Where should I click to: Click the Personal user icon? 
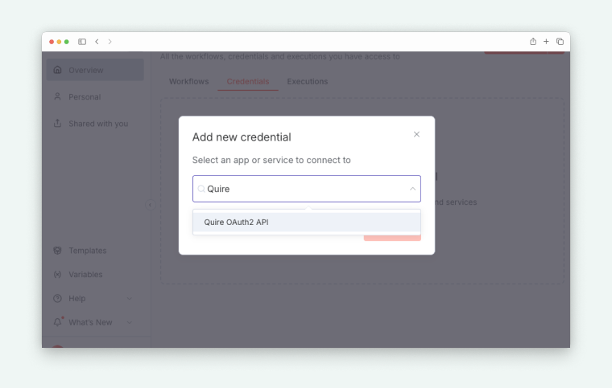coord(57,97)
